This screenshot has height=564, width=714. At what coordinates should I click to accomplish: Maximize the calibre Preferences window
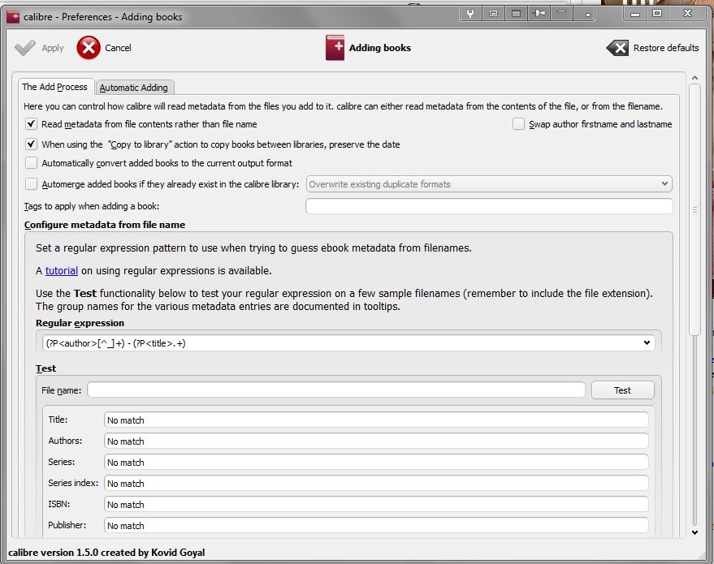[657, 14]
